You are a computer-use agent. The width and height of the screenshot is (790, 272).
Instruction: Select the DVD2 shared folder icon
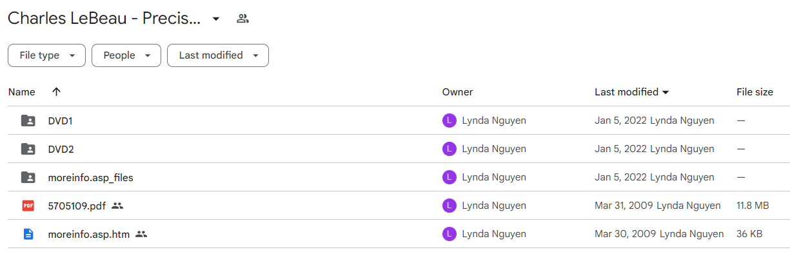(x=28, y=149)
